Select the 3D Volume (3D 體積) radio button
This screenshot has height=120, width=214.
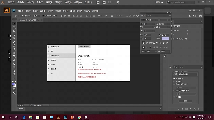coord(174,97)
